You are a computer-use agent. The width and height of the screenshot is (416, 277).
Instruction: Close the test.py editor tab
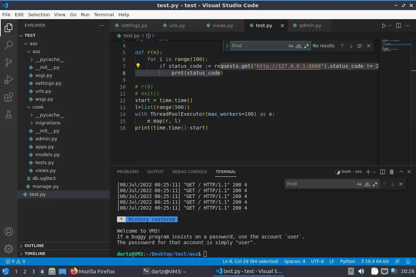pyautogui.click(x=282, y=26)
